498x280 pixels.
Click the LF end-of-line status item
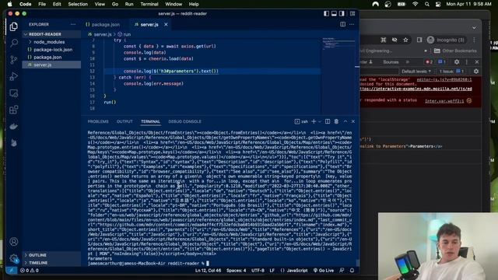pyautogui.click(x=272, y=271)
